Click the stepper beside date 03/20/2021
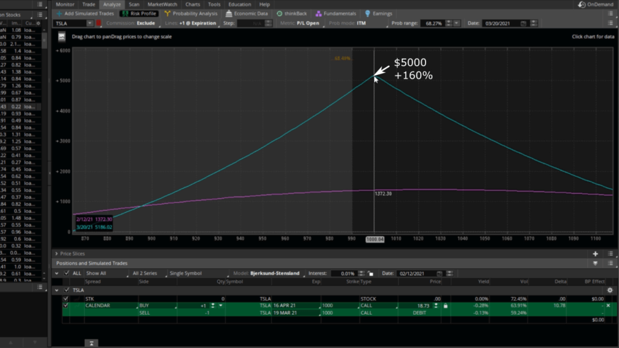 coord(534,24)
